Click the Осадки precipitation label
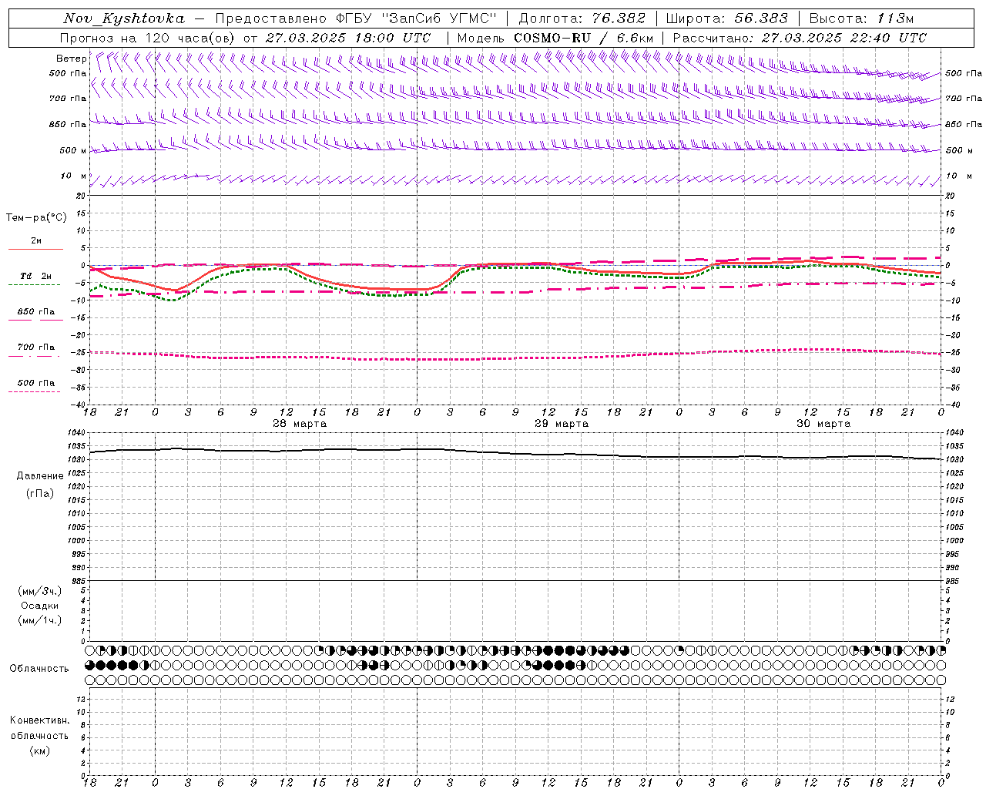 (x=40, y=606)
